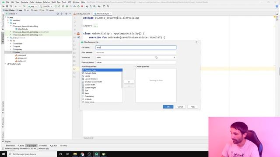Open the Build menu
Screen dimensions: 280x157
click(53, 2)
